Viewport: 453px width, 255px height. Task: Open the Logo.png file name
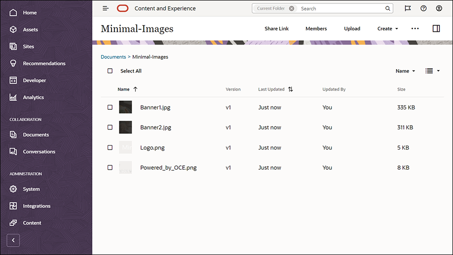[x=152, y=148]
